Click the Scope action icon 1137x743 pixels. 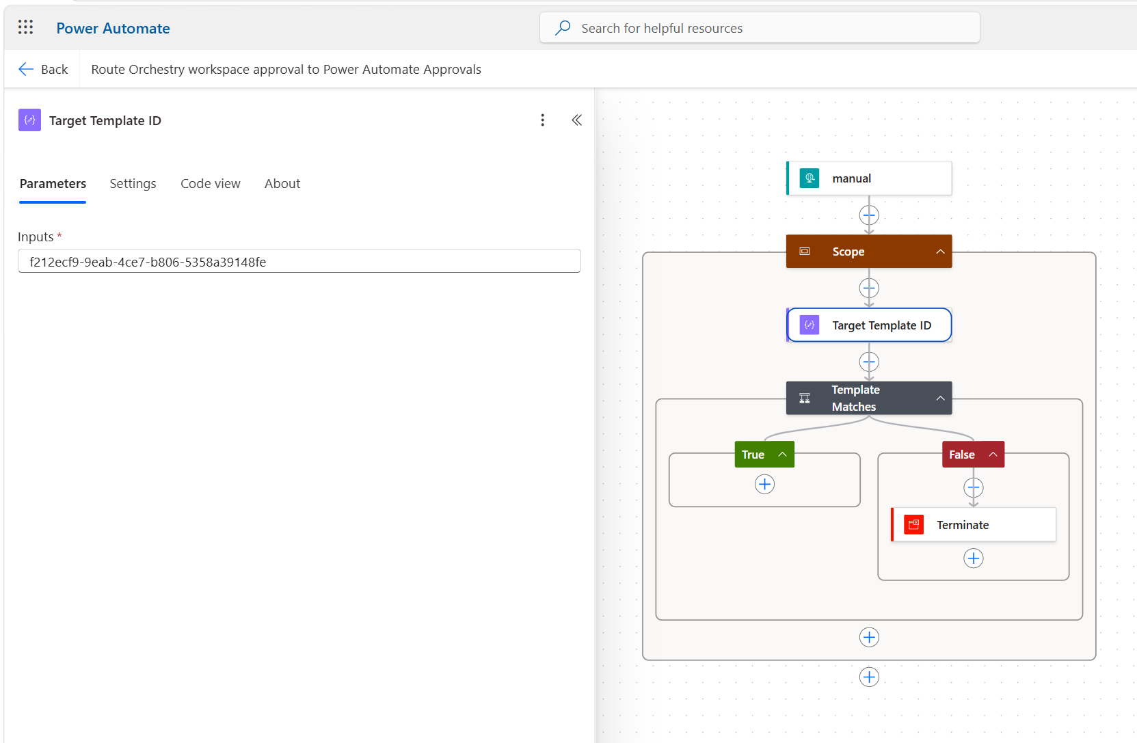click(x=805, y=252)
